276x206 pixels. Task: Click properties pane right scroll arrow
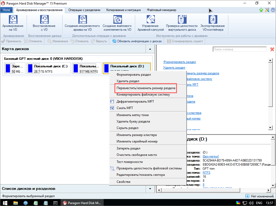pos(269,190)
